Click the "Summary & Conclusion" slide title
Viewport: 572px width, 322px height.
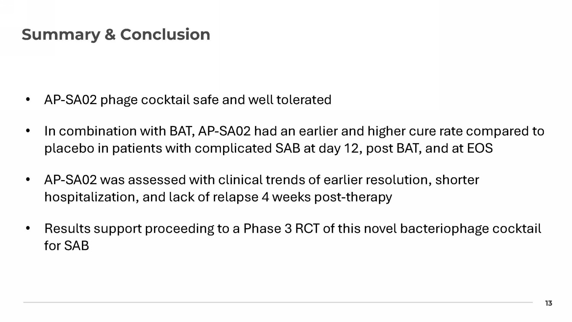click(116, 34)
